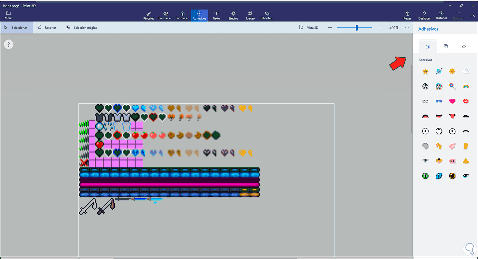The image size is (478, 259).
Task: Pick the orange owl eye sticker
Action: pos(453,176)
